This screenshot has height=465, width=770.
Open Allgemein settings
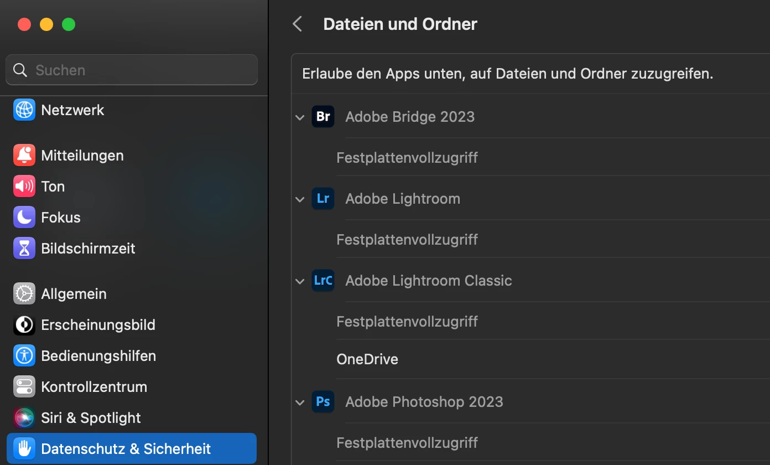(x=132, y=294)
